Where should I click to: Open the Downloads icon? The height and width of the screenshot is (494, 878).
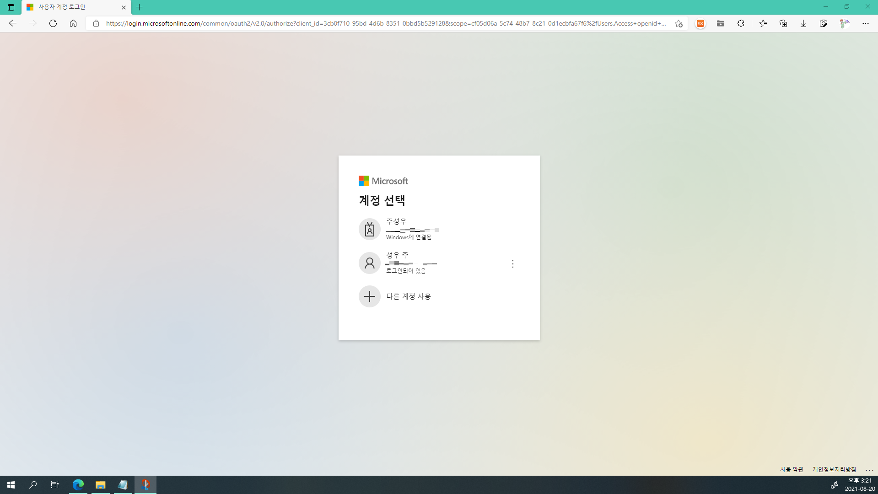(803, 23)
